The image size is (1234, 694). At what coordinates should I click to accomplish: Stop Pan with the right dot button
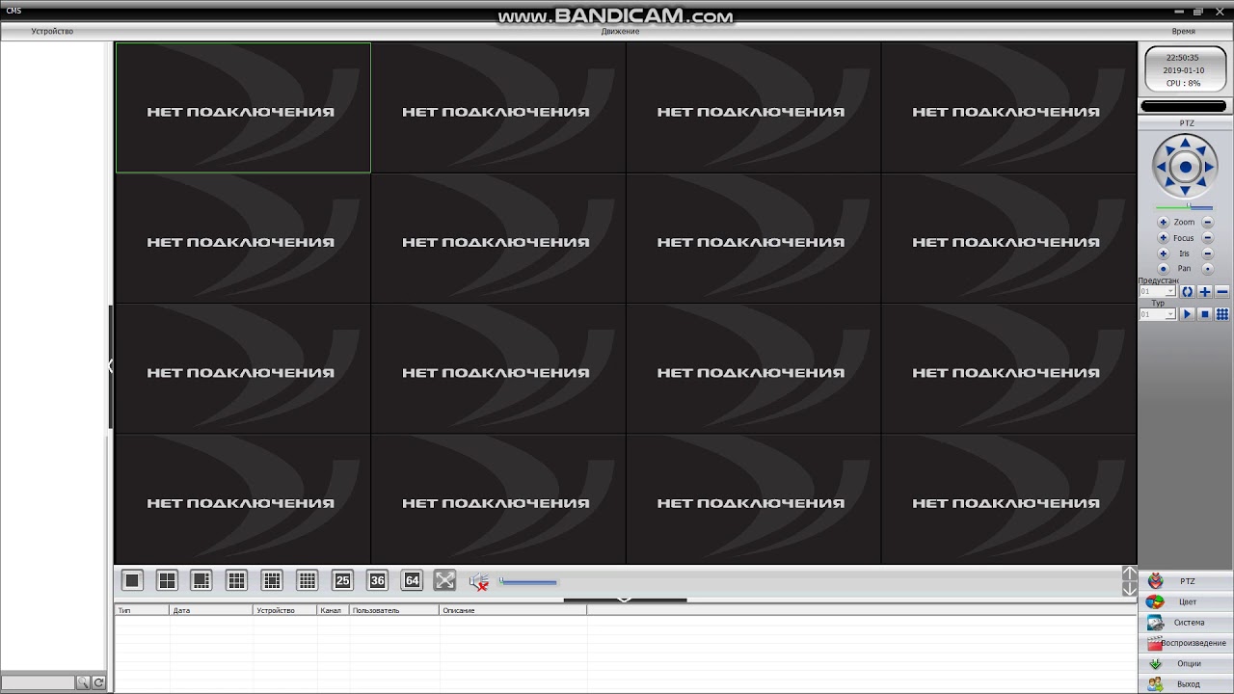[1208, 269]
